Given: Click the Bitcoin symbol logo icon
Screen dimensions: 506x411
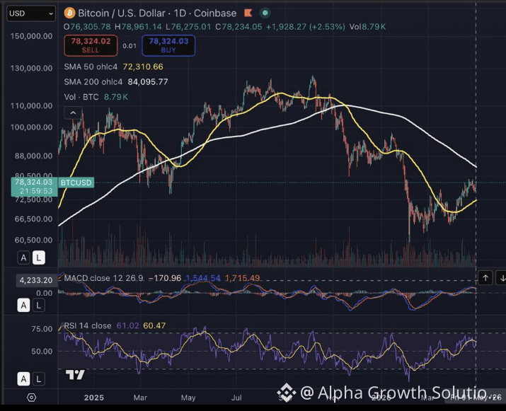Looking at the screenshot, I should (x=69, y=13).
